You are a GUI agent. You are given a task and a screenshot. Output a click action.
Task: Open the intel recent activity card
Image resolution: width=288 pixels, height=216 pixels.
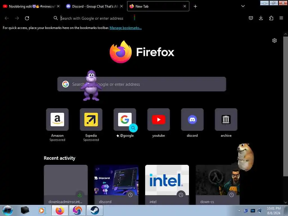point(167,185)
